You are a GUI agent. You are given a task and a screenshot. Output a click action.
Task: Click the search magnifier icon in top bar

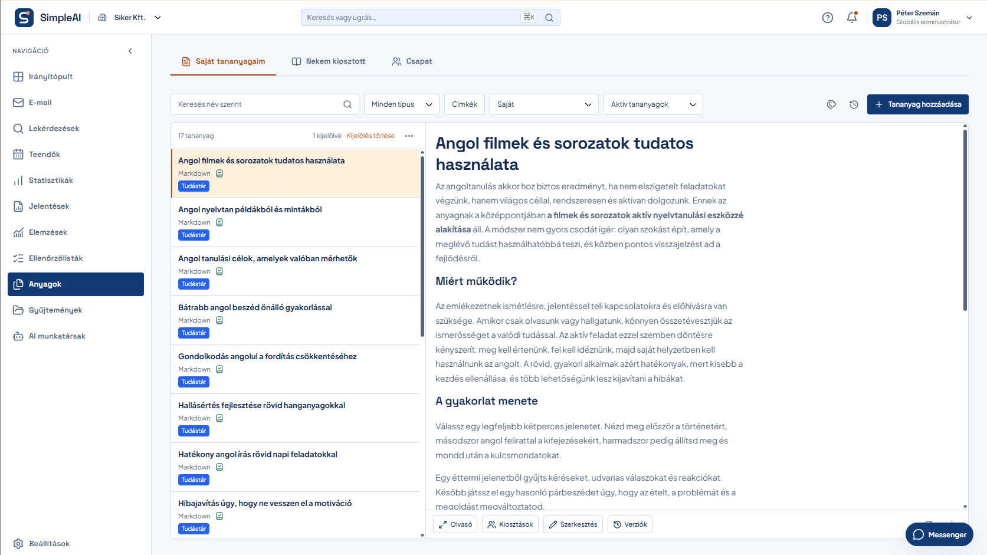pos(549,18)
